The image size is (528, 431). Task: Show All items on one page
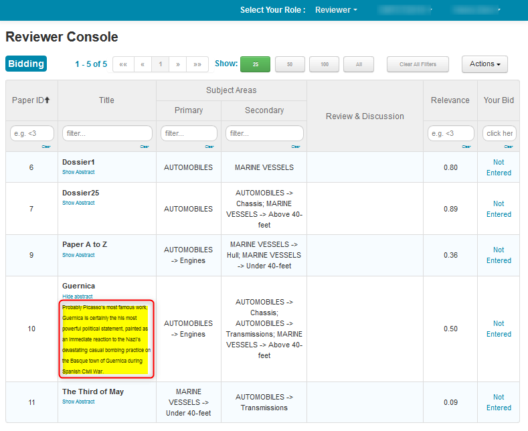coord(359,64)
